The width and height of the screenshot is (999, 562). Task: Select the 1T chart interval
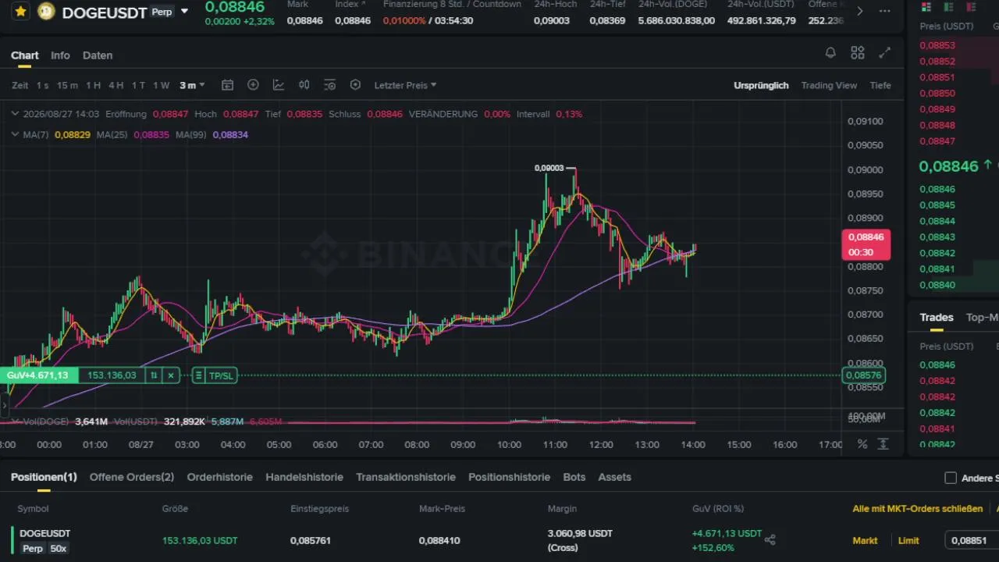point(138,85)
